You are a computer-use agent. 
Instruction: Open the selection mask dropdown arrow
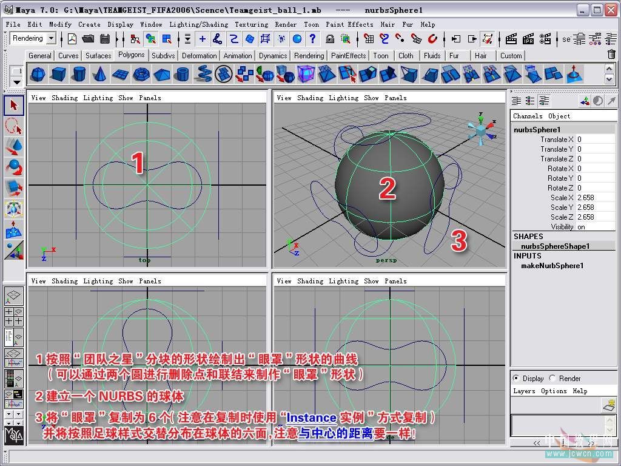click(187, 39)
